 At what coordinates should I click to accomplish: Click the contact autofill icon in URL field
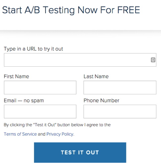tap(153, 60)
